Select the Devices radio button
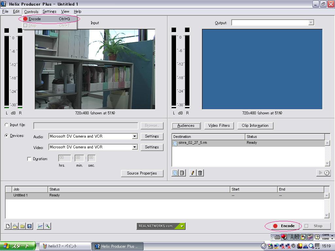 coord(7,136)
